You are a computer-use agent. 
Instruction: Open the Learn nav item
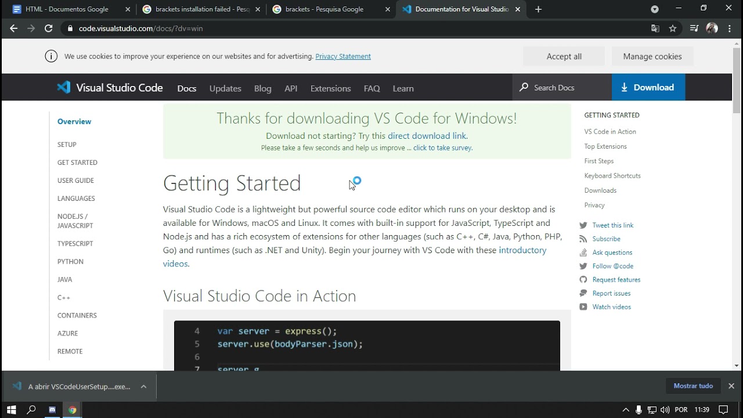tap(403, 88)
